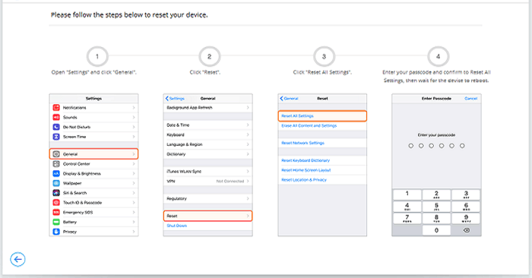Tap keypad key 0
The height and width of the screenshot is (278, 532).
point(436,230)
